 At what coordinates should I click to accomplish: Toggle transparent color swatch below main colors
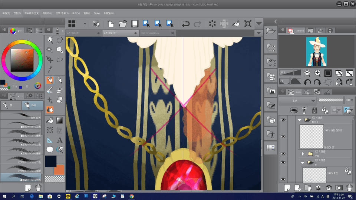click(55, 179)
